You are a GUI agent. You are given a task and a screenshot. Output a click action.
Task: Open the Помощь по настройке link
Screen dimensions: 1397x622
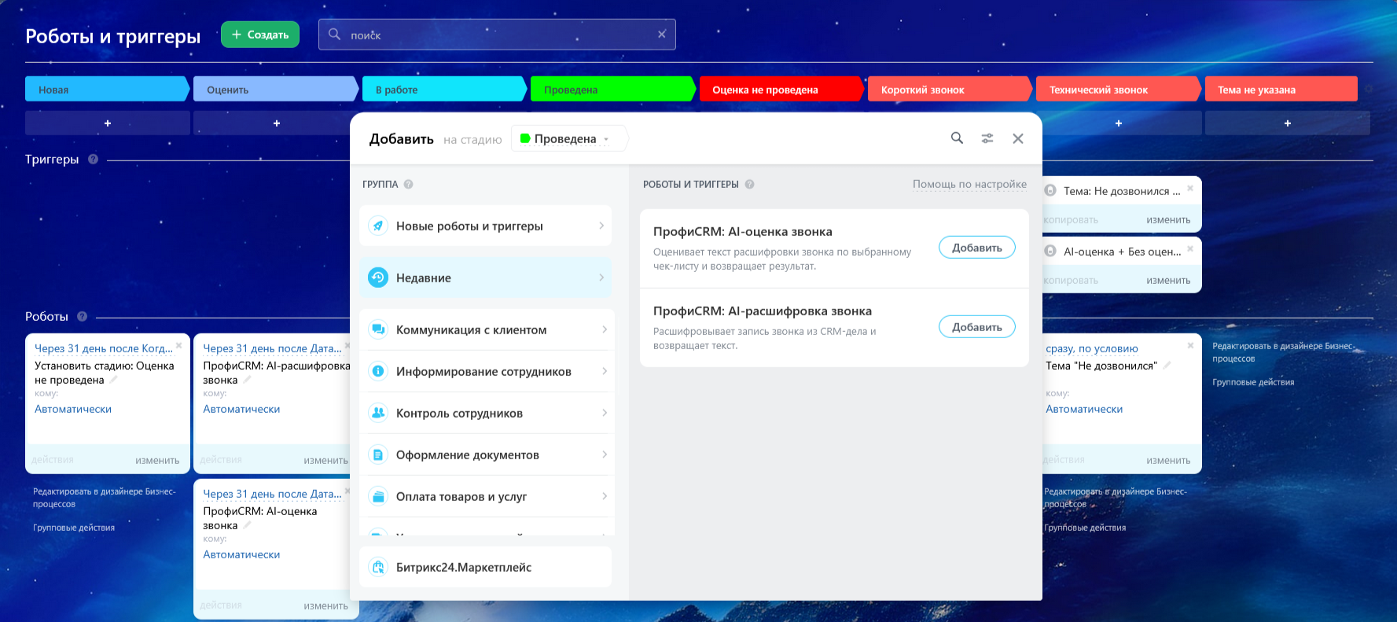pyautogui.click(x=969, y=184)
